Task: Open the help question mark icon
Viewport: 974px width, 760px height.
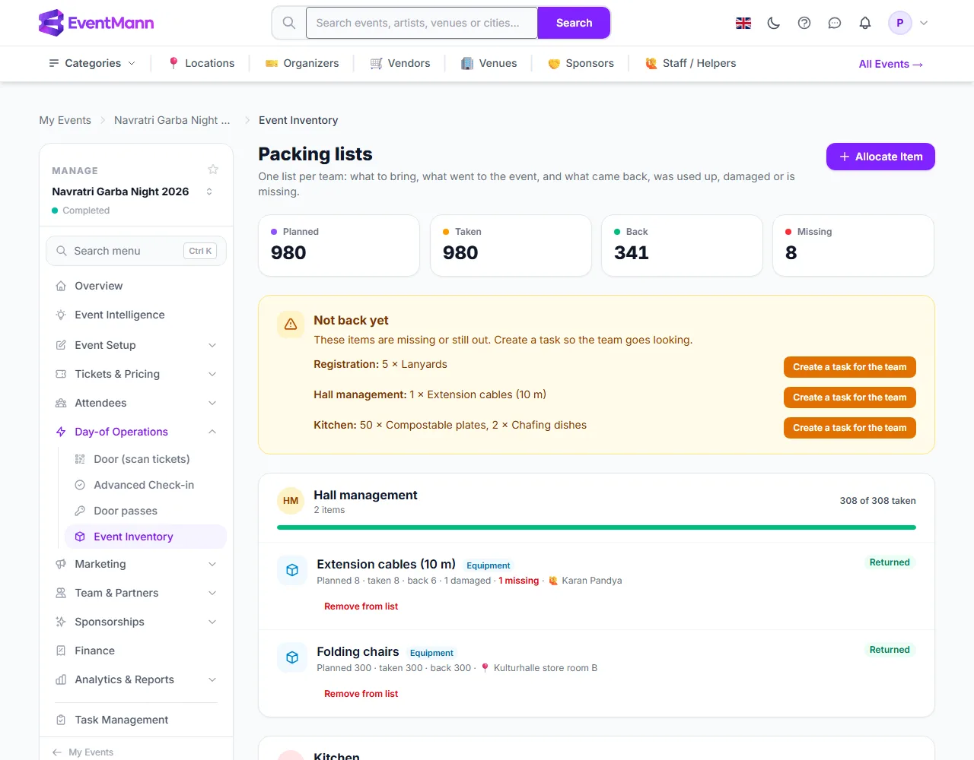Action: click(x=804, y=23)
